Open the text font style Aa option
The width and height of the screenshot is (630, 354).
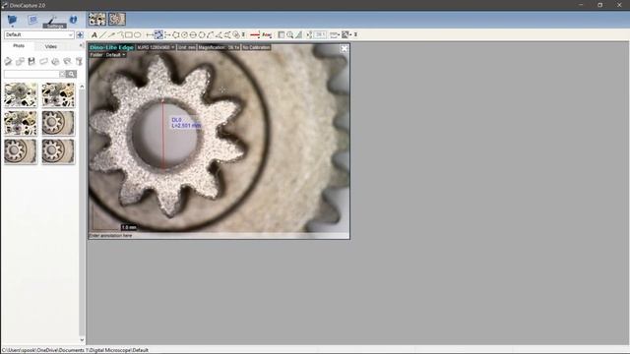(x=267, y=35)
